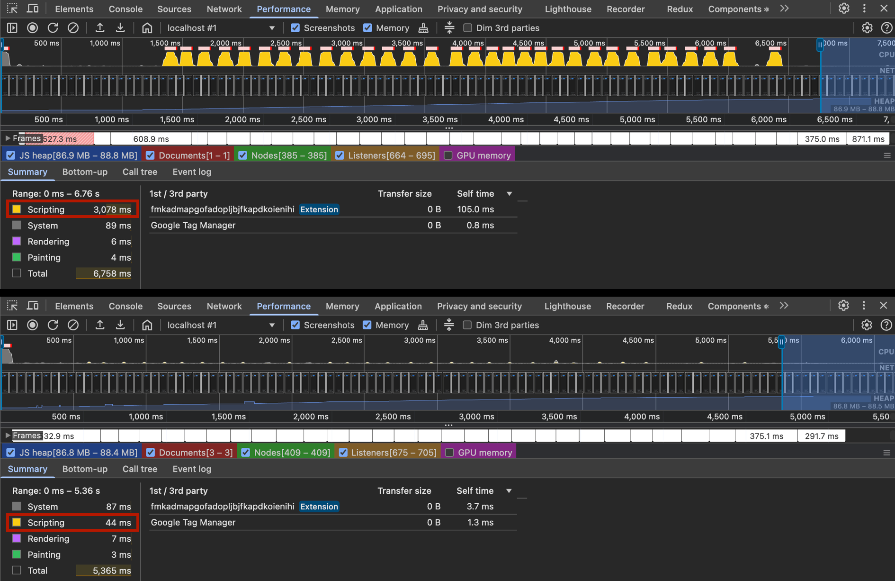Click collect garbage broom icon in top panel
Image resolution: width=895 pixels, height=581 pixels.
[x=423, y=28]
